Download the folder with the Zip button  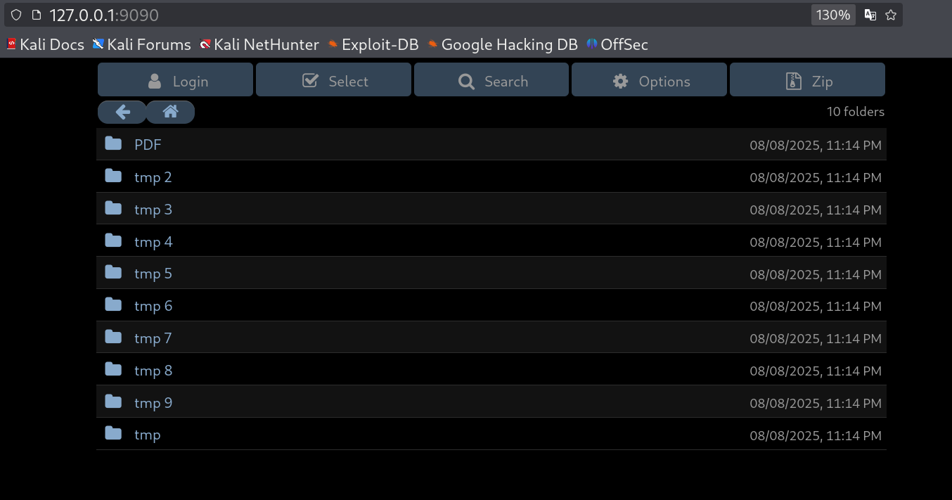click(x=807, y=79)
